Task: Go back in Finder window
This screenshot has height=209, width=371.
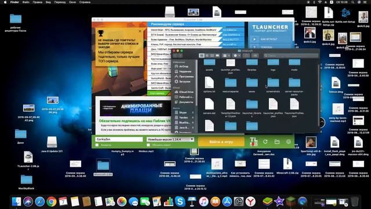Action: [x=175, y=56]
